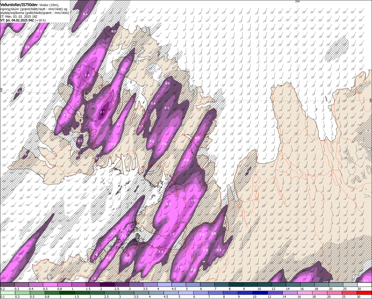Click the 'VT: þri. 04.02.2025 04Z' valid time
The width and height of the screenshot is (372, 299).
pyautogui.click(x=17, y=20)
